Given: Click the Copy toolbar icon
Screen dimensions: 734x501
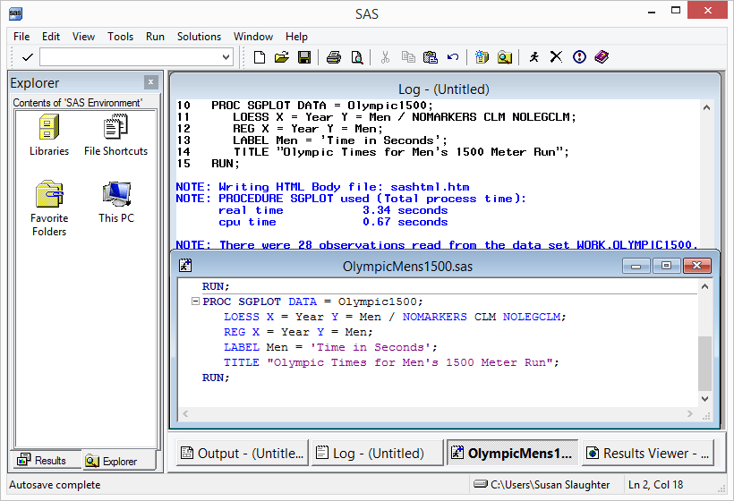Looking at the screenshot, I should (x=408, y=57).
